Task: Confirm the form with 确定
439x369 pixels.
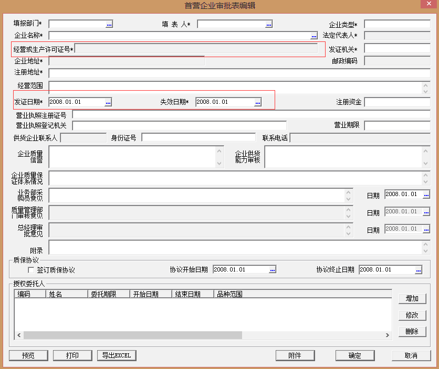Action: point(355,355)
